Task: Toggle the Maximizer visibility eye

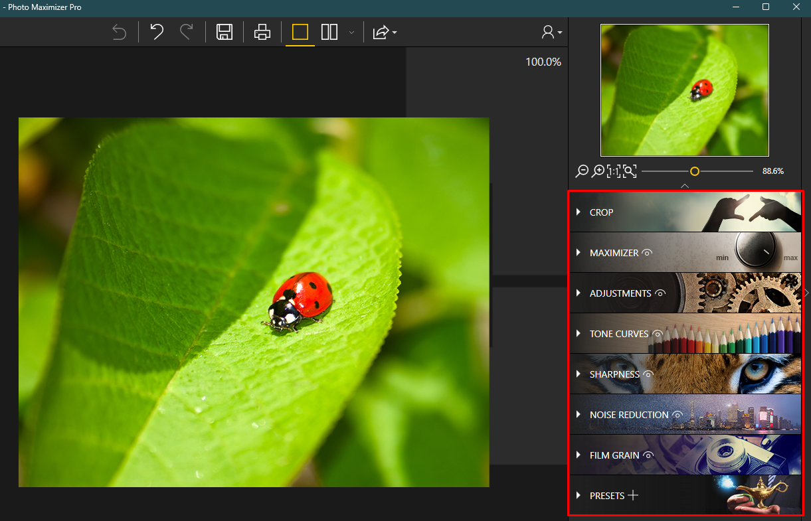Action: [x=647, y=252]
